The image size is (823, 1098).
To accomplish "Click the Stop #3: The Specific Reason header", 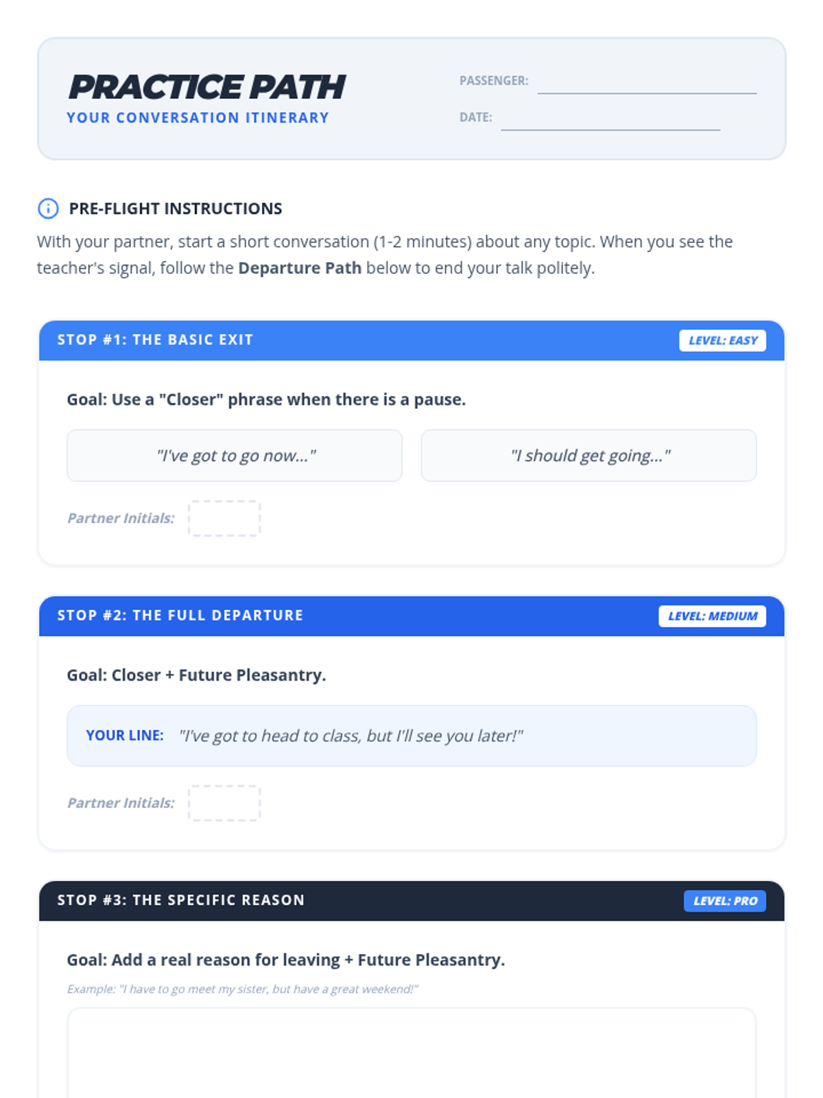I will (181, 900).
